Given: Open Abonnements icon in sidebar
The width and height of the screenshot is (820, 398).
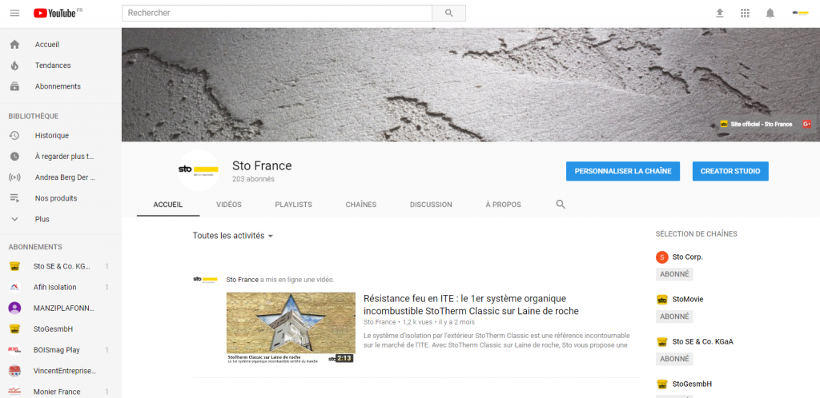Looking at the screenshot, I should point(14,86).
